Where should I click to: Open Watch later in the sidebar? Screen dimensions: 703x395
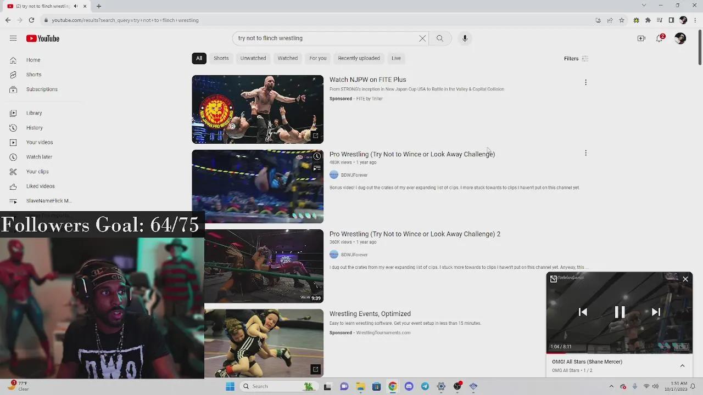(x=39, y=157)
